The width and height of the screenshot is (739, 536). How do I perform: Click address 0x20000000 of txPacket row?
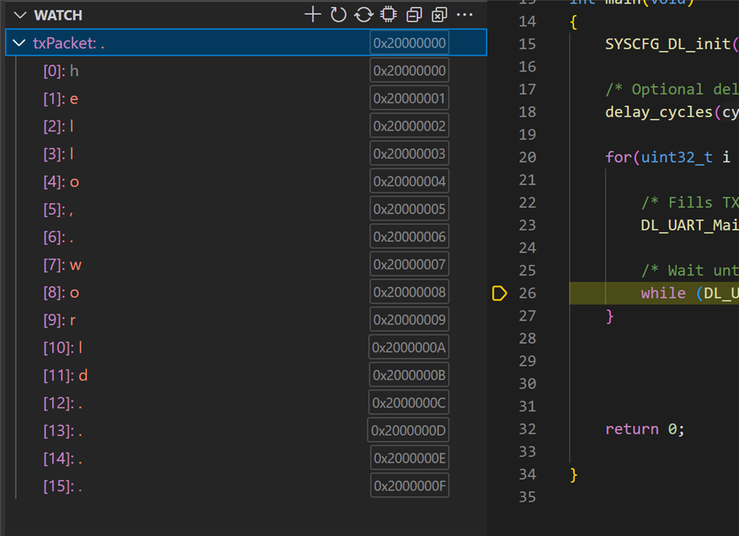pyautogui.click(x=410, y=43)
